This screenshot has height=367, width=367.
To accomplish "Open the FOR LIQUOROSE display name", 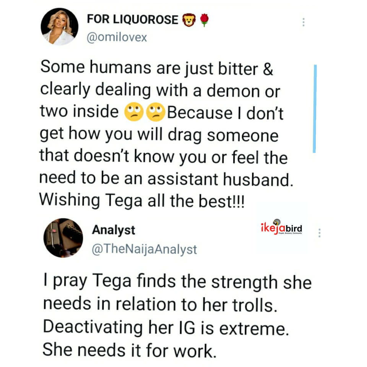I will pos(132,19).
